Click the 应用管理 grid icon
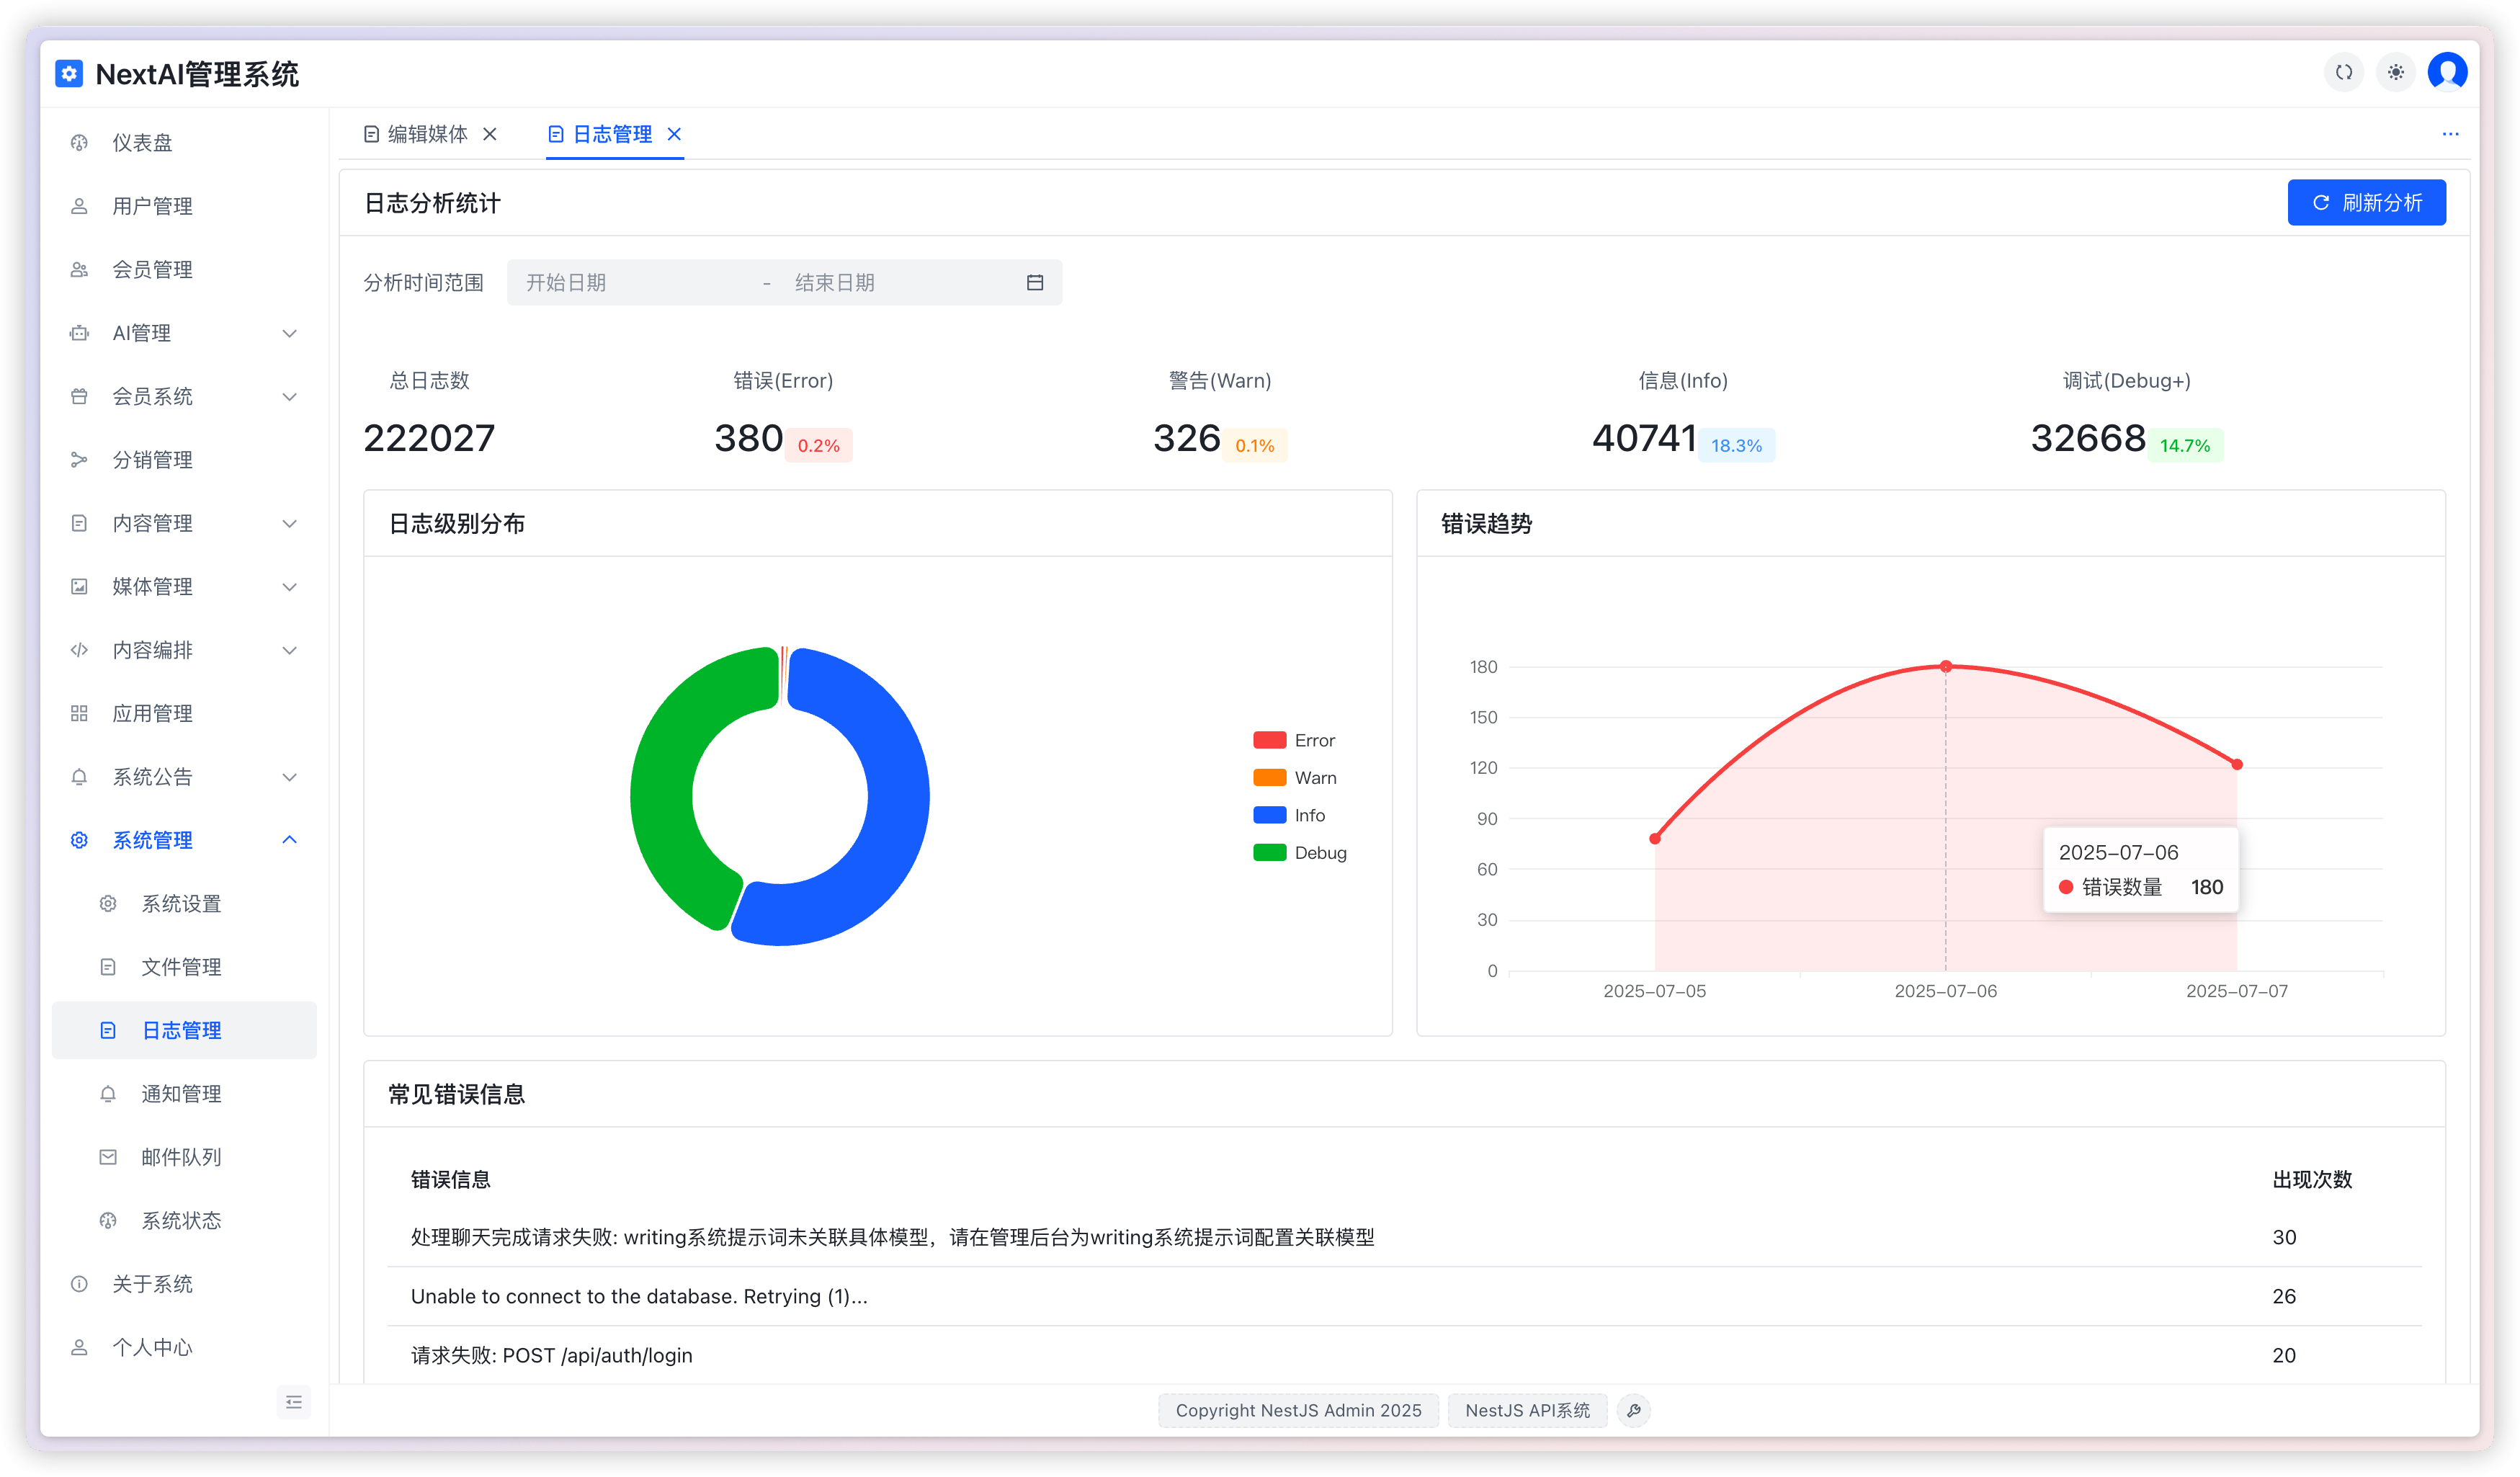The width and height of the screenshot is (2520, 1477). (79, 713)
